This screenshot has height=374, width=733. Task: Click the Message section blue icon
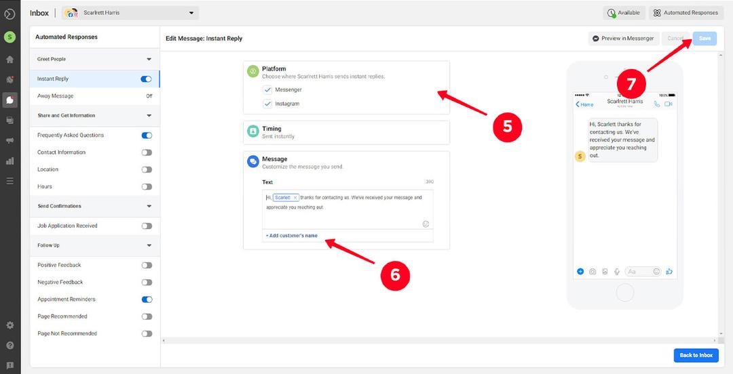(x=253, y=161)
